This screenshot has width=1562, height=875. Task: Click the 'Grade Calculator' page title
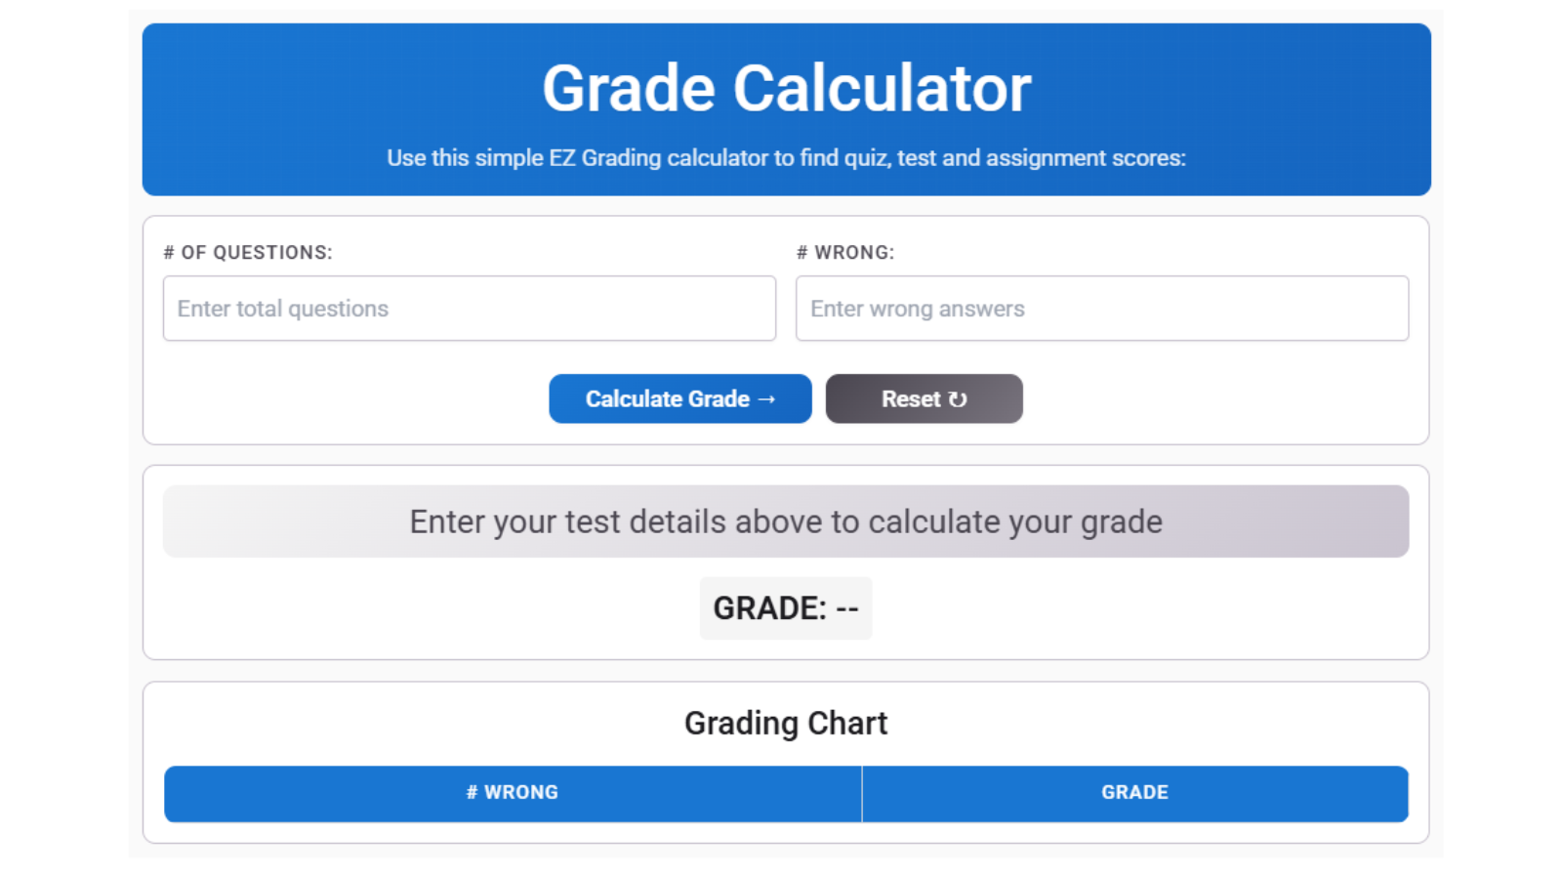(x=786, y=89)
